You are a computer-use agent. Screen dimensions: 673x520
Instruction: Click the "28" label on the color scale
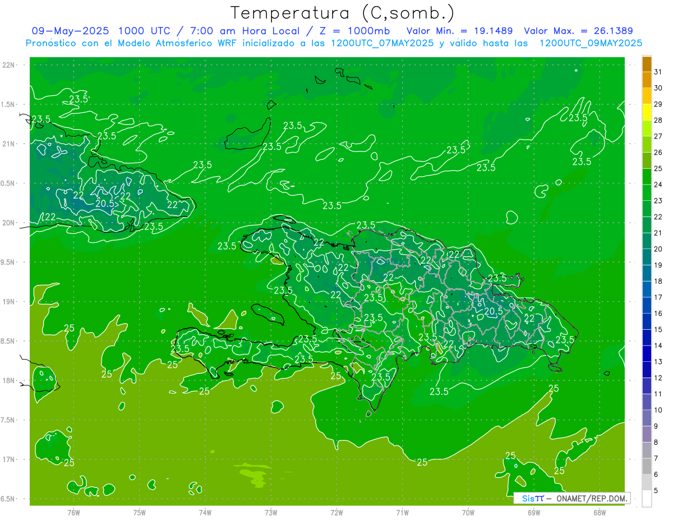[658, 120]
